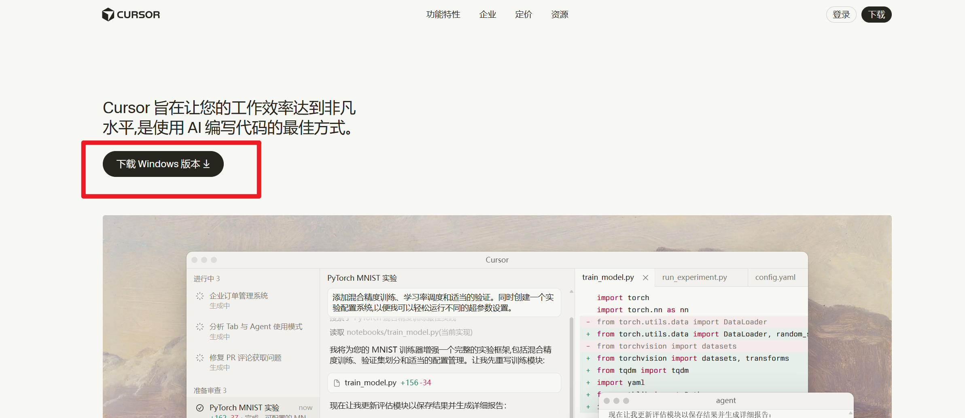Select PyTorch MNIST 实验 in review list
The width and height of the screenshot is (965, 418).
(253, 408)
